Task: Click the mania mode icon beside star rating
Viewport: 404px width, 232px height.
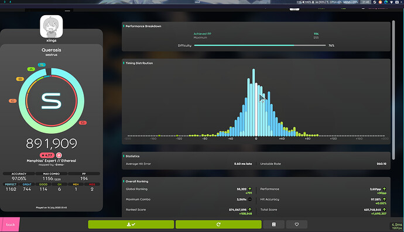Action: (59, 155)
